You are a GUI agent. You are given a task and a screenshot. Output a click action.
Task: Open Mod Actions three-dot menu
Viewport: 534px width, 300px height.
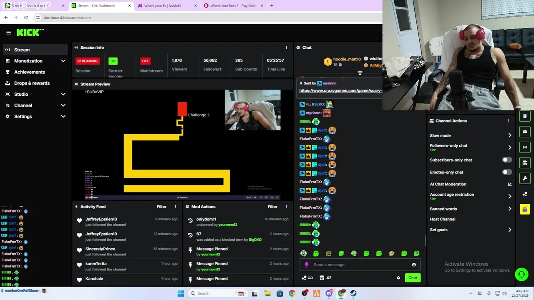coord(286,207)
